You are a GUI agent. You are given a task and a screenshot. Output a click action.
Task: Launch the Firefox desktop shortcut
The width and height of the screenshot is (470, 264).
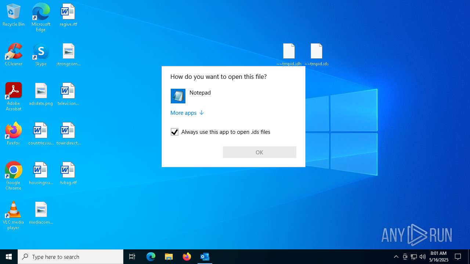14,134
